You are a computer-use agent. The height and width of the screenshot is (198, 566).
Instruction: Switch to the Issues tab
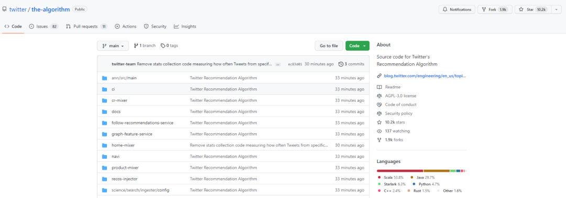click(x=43, y=26)
